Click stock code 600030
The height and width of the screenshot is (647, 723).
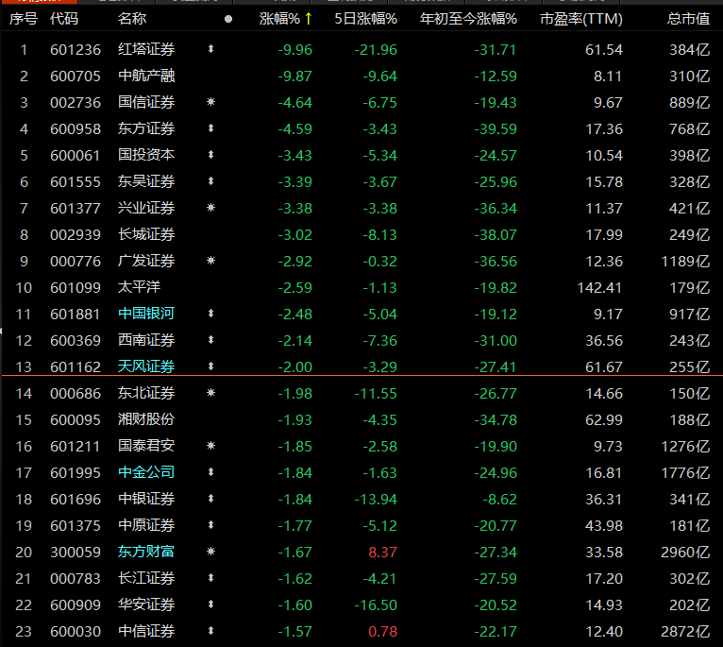(76, 631)
